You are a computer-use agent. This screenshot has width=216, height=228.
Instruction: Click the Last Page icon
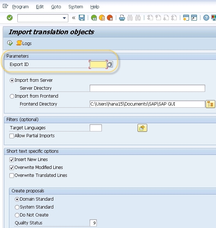coord(174,18)
